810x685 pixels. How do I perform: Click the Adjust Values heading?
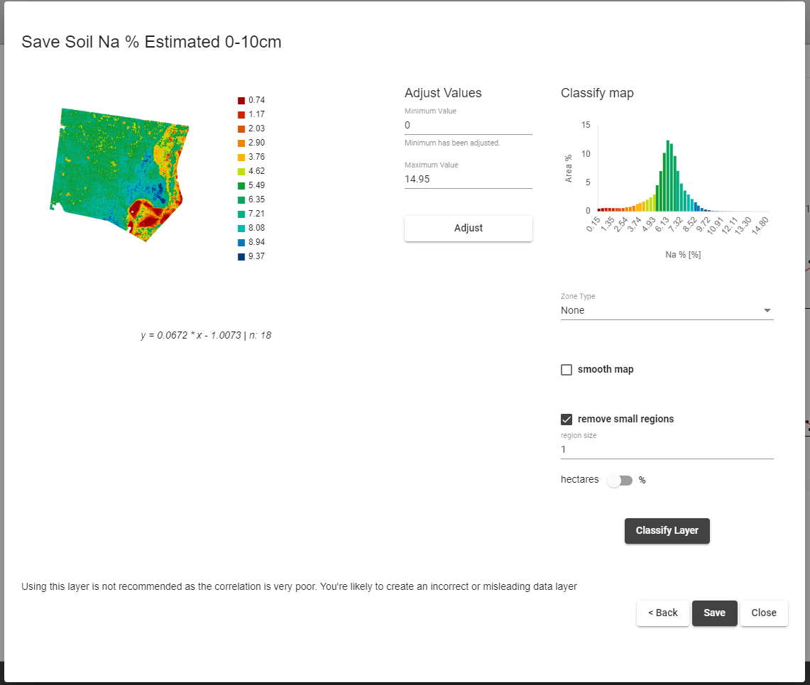[x=443, y=93]
